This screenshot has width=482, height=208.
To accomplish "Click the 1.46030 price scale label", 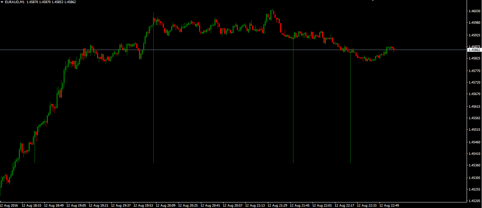I will pos(474,11).
